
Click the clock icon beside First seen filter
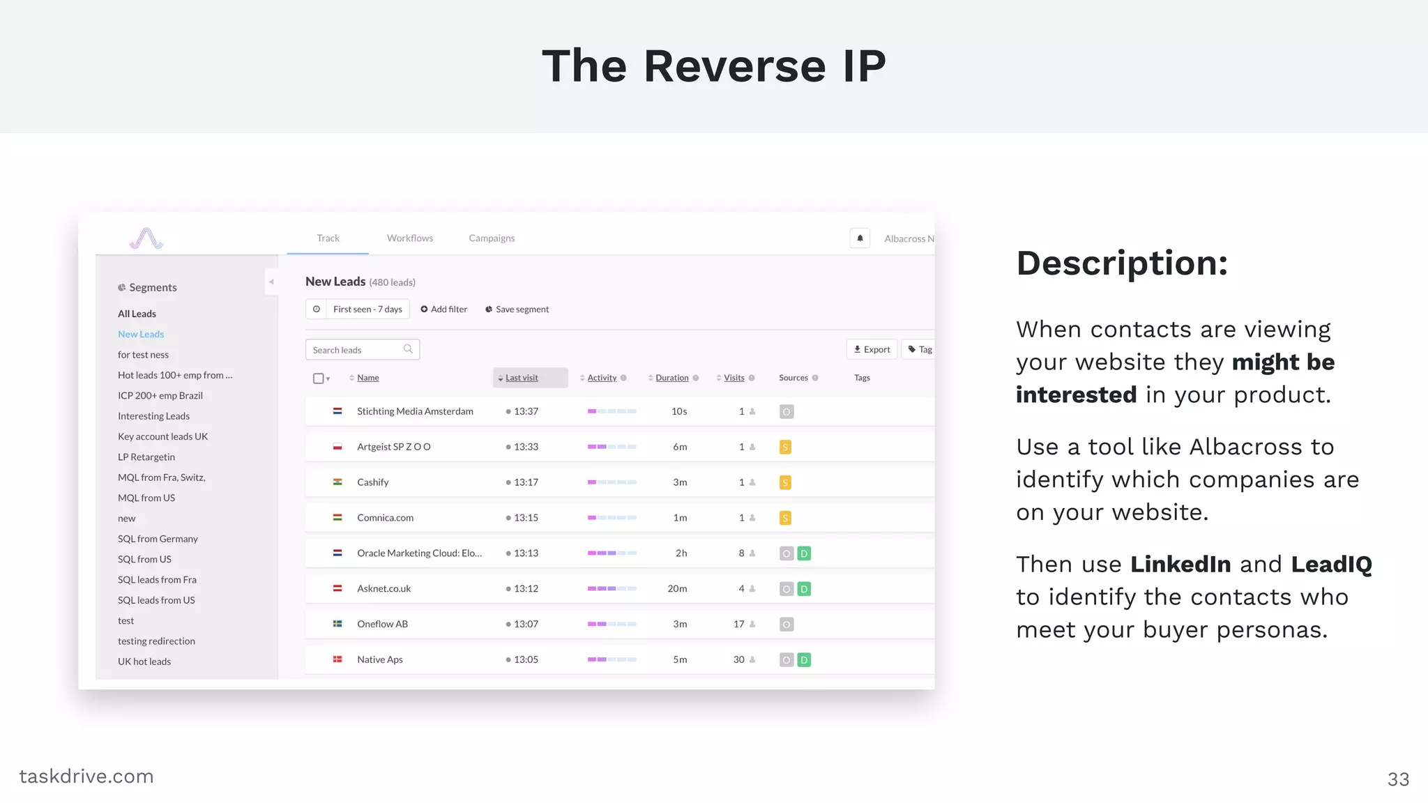pyautogui.click(x=317, y=309)
